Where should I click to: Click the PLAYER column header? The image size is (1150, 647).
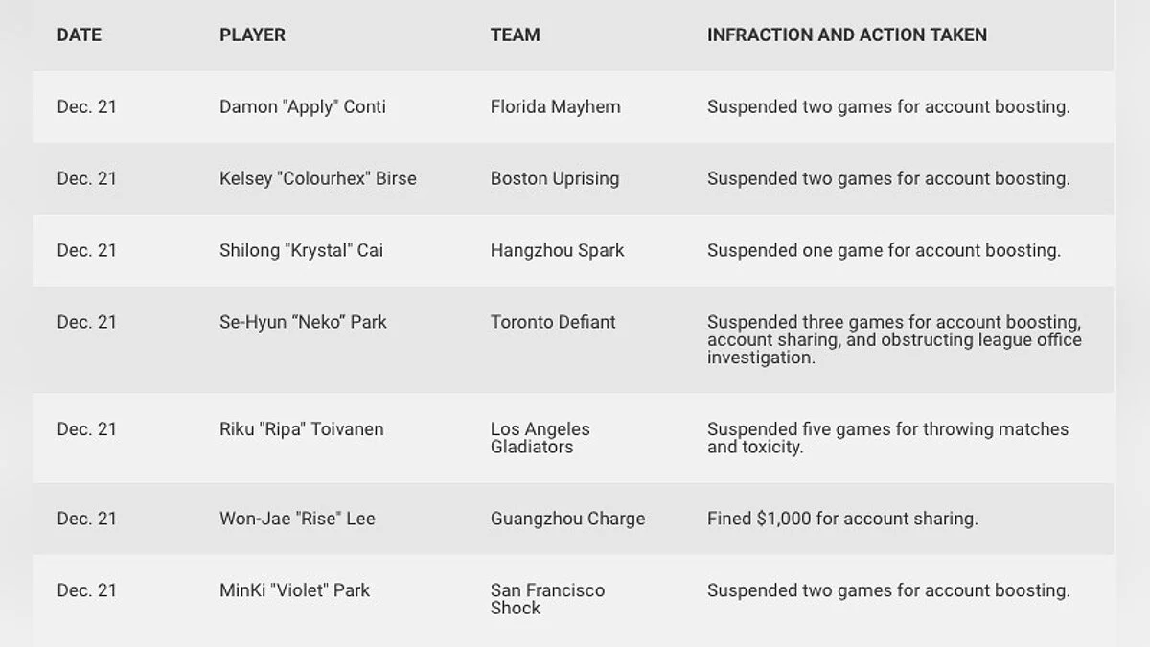[252, 35]
